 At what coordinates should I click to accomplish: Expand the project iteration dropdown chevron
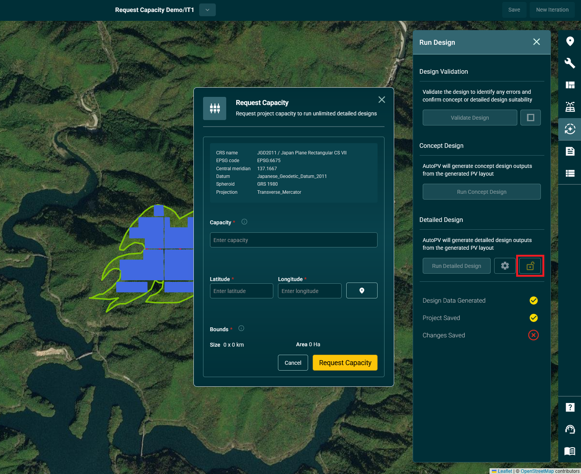207,10
